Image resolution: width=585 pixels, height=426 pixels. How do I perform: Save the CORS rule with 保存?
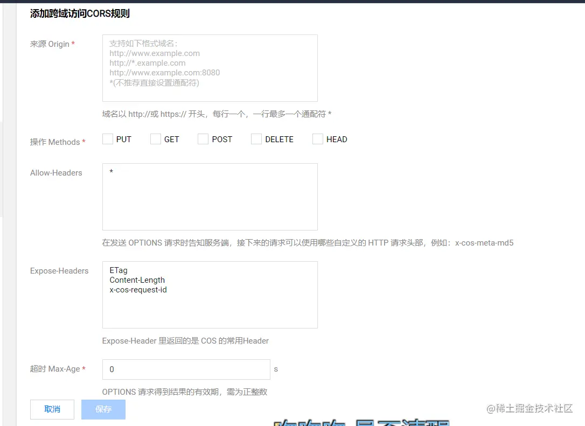(103, 409)
